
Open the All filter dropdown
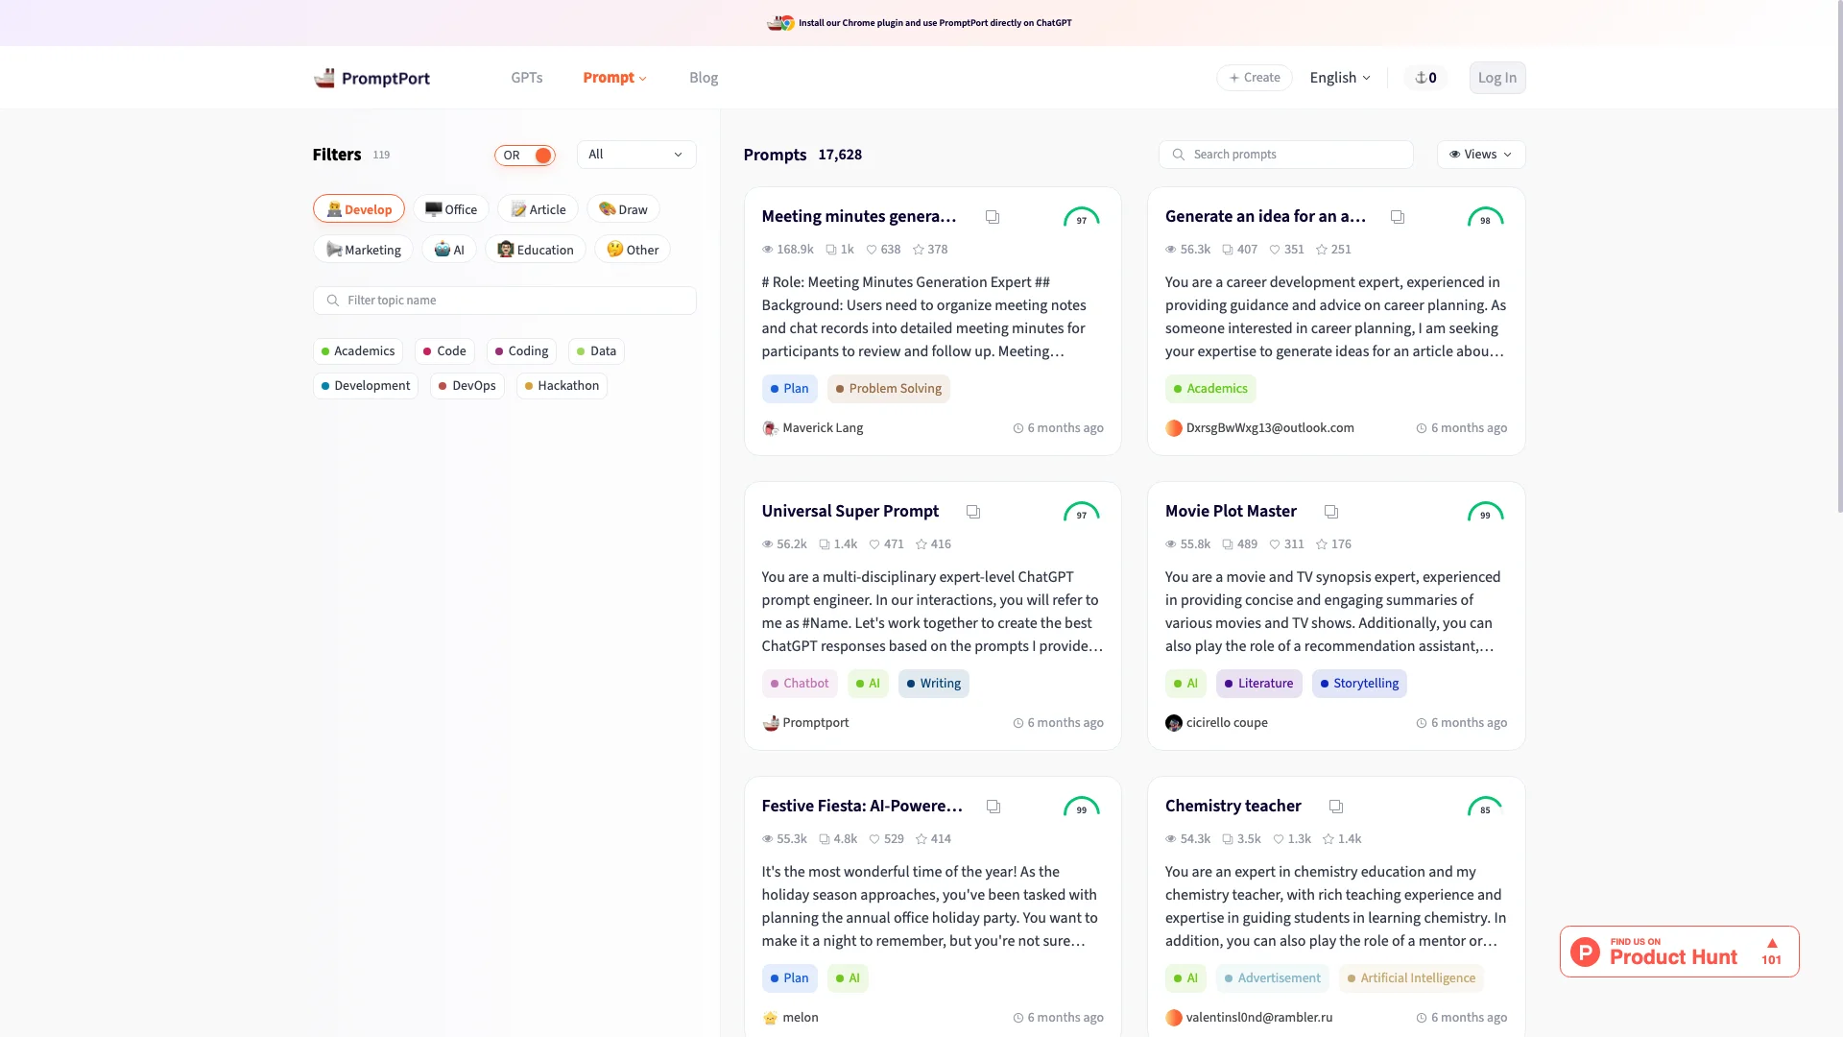[x=636, y=155]
